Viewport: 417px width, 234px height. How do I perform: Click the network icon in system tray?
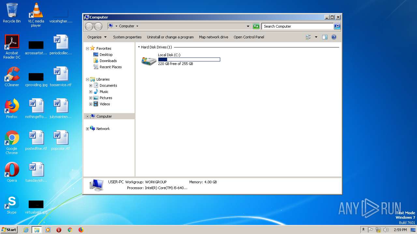coord(378,230)
